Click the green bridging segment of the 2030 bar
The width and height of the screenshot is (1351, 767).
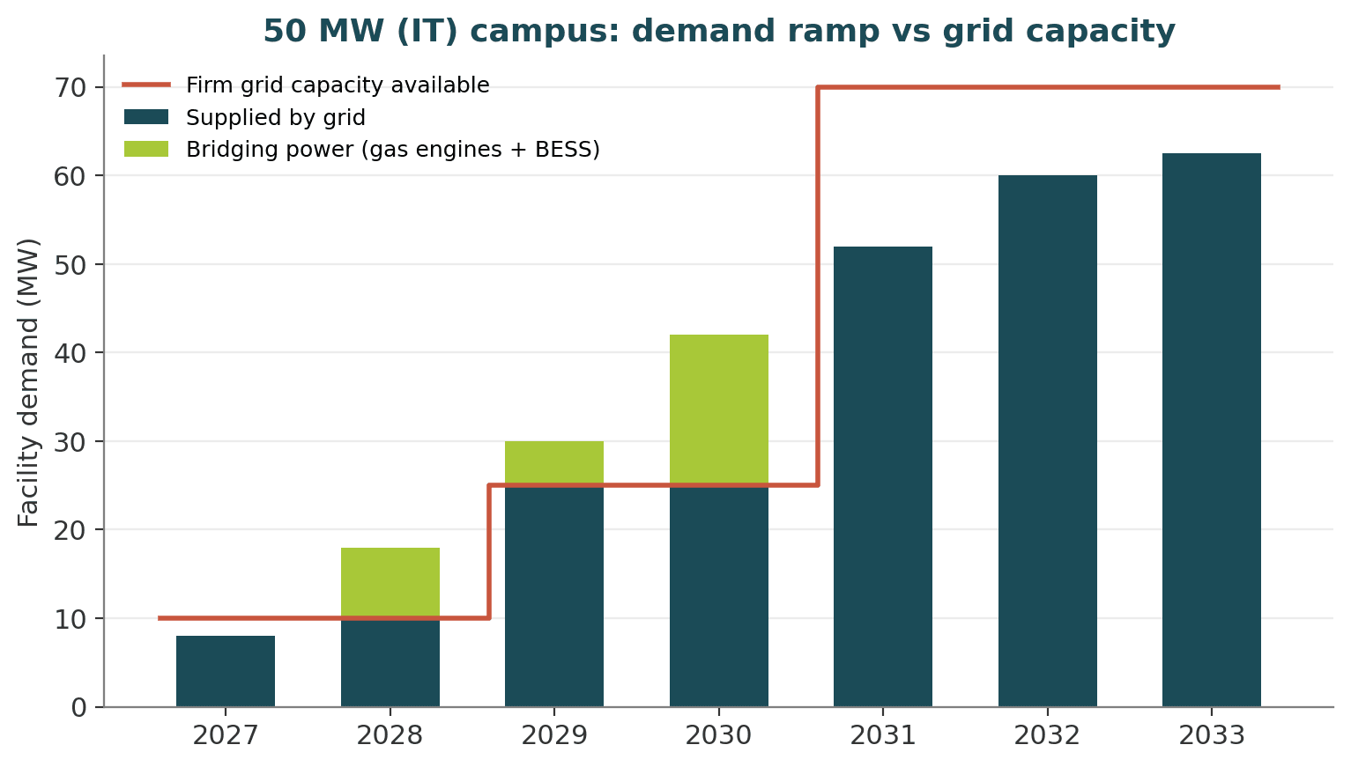[719, 410]
